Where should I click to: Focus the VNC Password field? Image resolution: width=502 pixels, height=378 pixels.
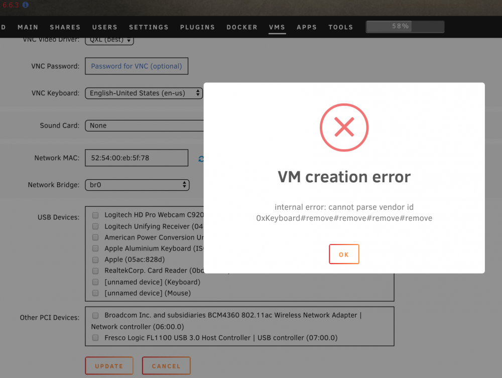pos(137,66)
